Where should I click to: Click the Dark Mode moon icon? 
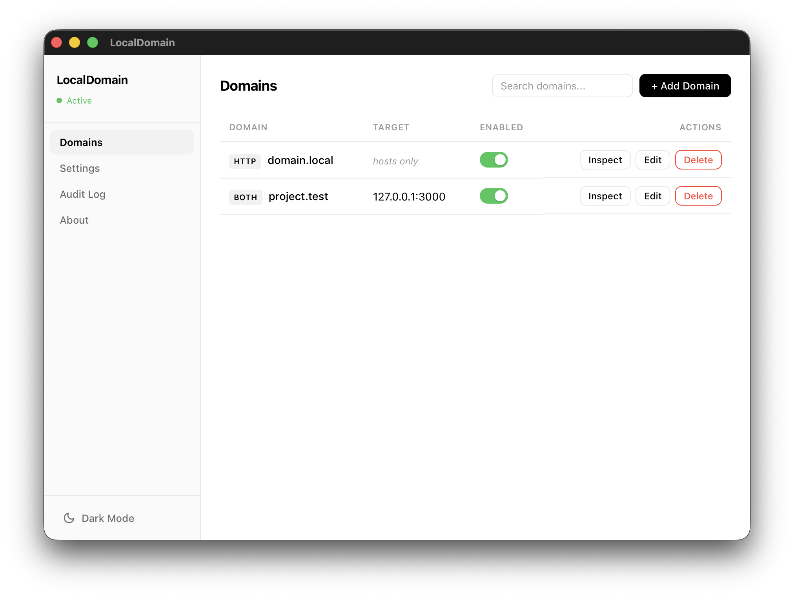tap(69, 518)
